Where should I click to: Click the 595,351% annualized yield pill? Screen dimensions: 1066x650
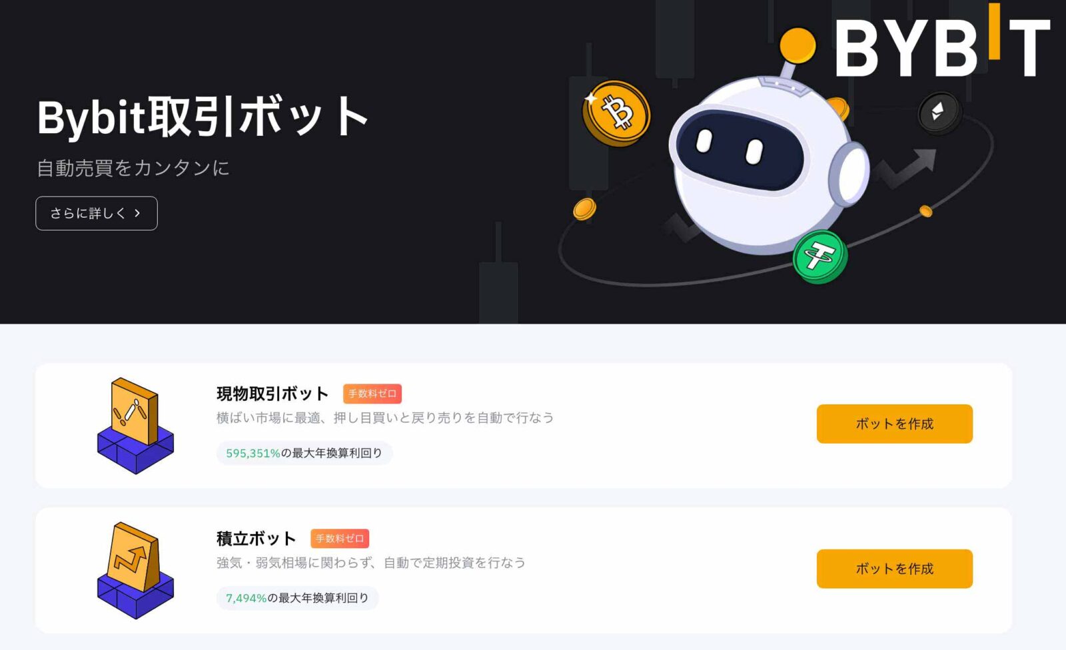[304, 453]
